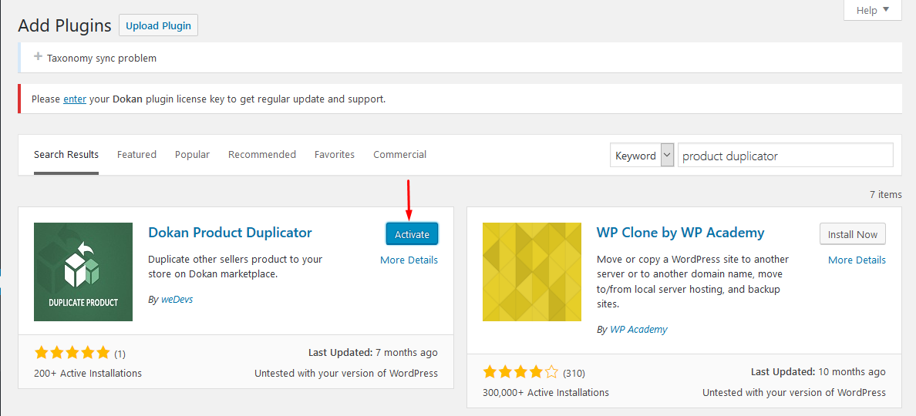
Task: Open the Popular plugins tab
Action: click(192, 155)
